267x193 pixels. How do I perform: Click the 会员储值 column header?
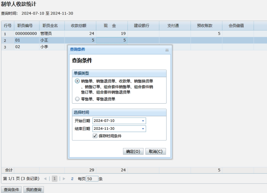(236, 26)
